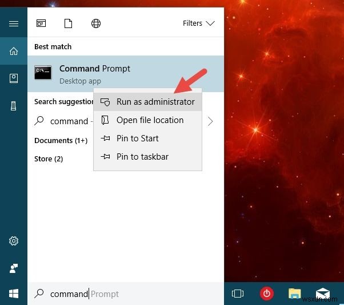Show Documents (1+) results
The width and height of the screenshot is (344, 305).
[x=61, y=141]
